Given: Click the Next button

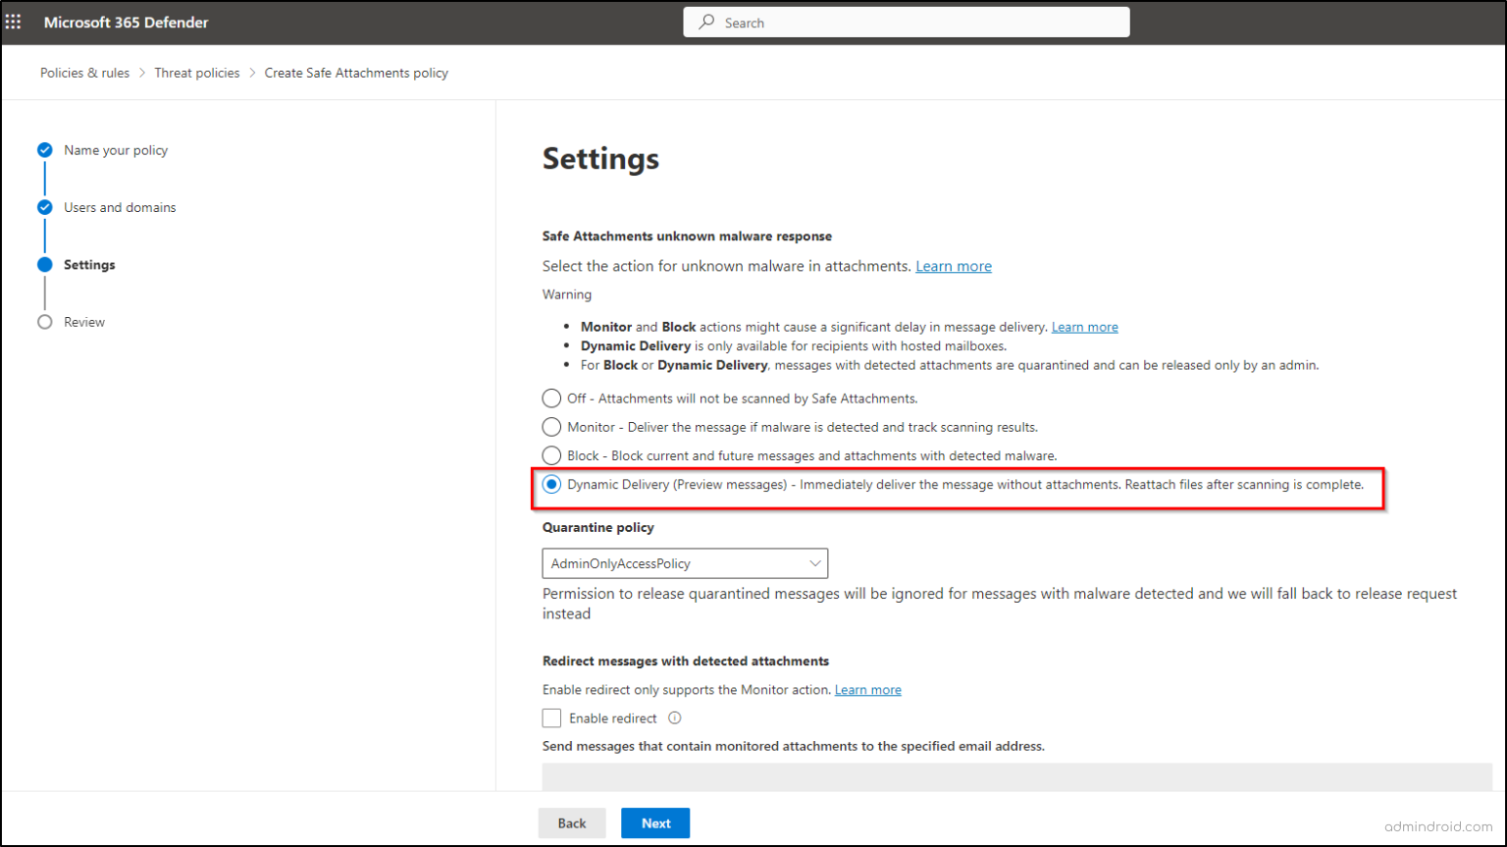Looking at the screenshot, I should [654, 823].
